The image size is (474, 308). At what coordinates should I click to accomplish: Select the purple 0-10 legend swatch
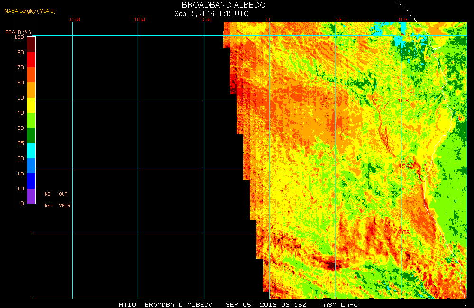click(x=31, y=196)
